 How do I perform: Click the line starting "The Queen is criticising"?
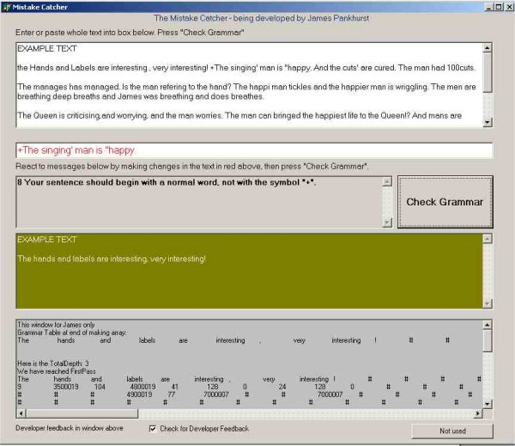point(239,116)
